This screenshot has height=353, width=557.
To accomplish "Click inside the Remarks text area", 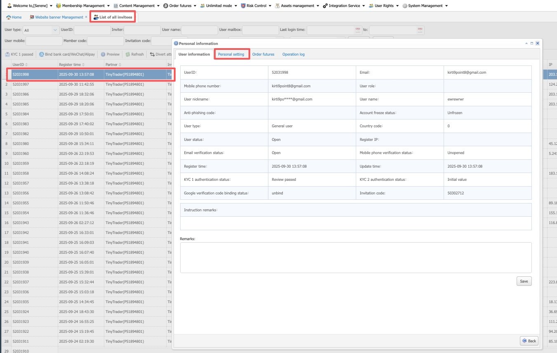I will coord(355,257).
